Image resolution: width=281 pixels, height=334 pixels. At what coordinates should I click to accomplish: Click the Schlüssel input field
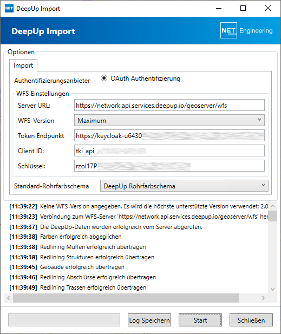click(x=169, y=166)
